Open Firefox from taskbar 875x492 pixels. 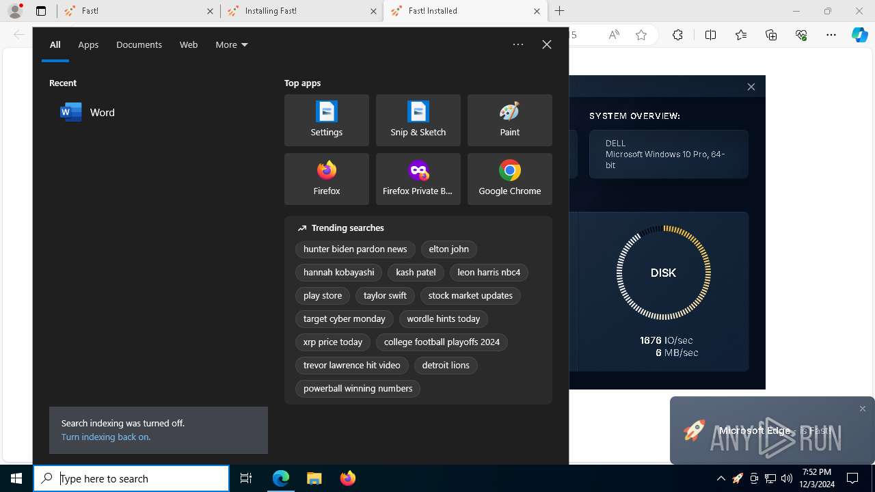click(347, 478)
